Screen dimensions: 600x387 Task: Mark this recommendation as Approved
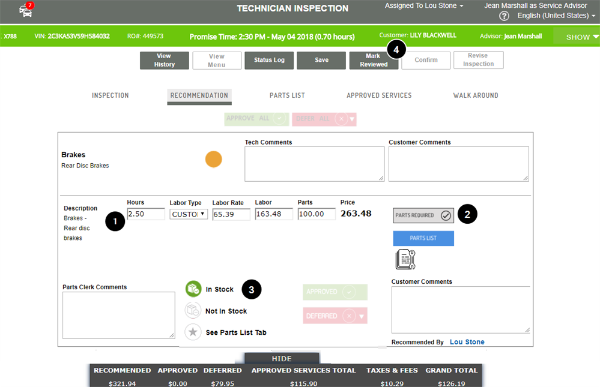click(x=335, y=292)
